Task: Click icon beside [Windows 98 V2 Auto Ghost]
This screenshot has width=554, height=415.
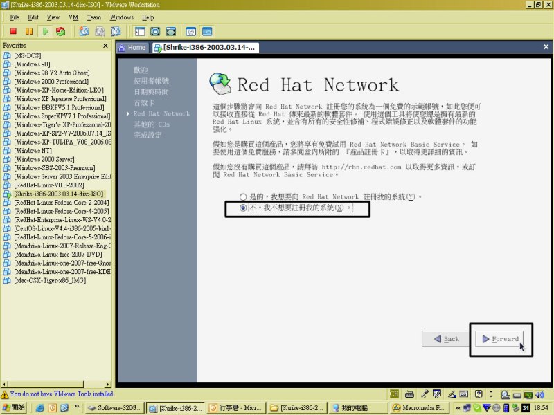Action: click(x=7, y=73)
